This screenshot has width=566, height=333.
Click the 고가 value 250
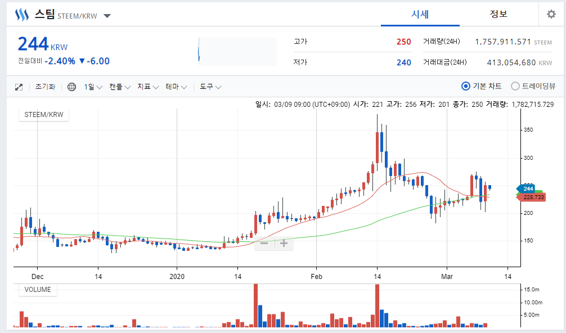[x=403, y=42]
